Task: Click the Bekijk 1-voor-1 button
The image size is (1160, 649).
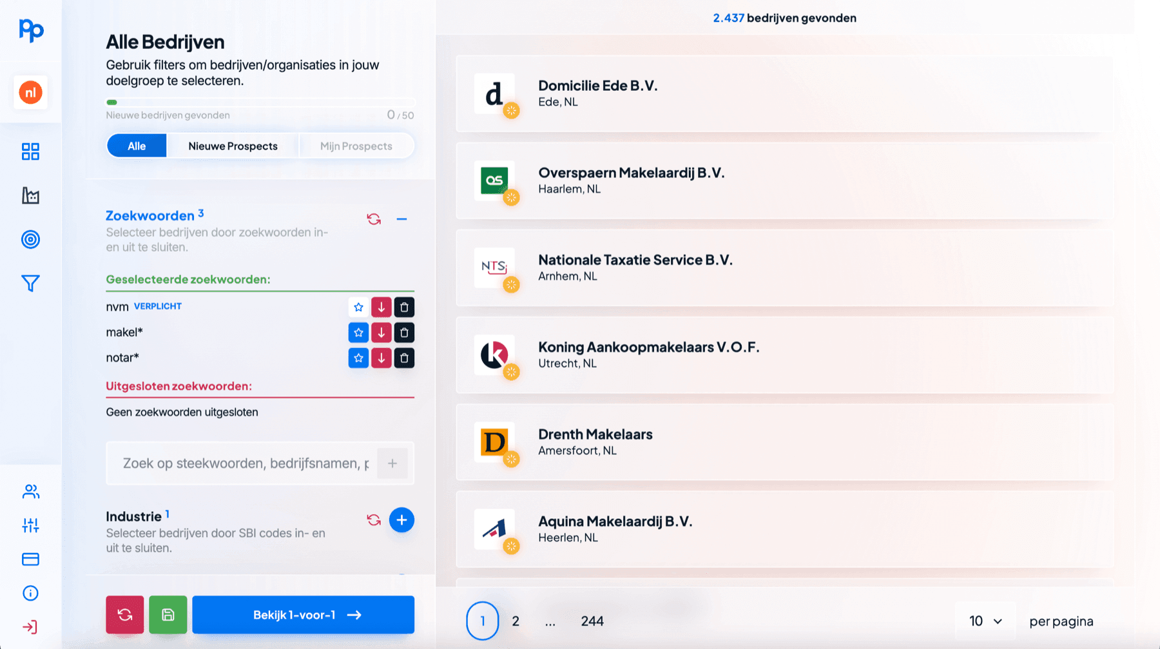Action: point(303,615)
